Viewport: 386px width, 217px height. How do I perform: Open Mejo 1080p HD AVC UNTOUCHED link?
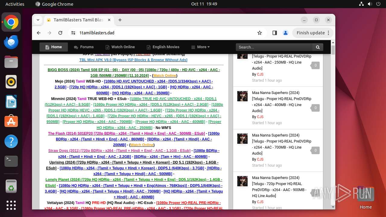(x=134, y=84)
